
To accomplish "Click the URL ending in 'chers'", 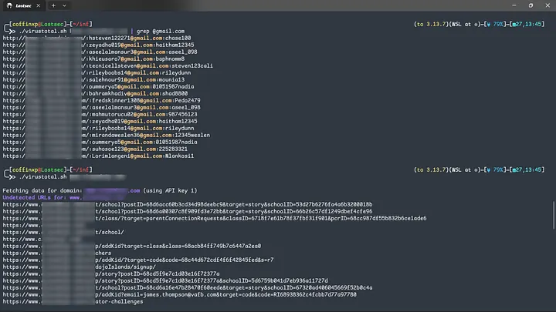I will pyautogui.click(x=57, y=253).
